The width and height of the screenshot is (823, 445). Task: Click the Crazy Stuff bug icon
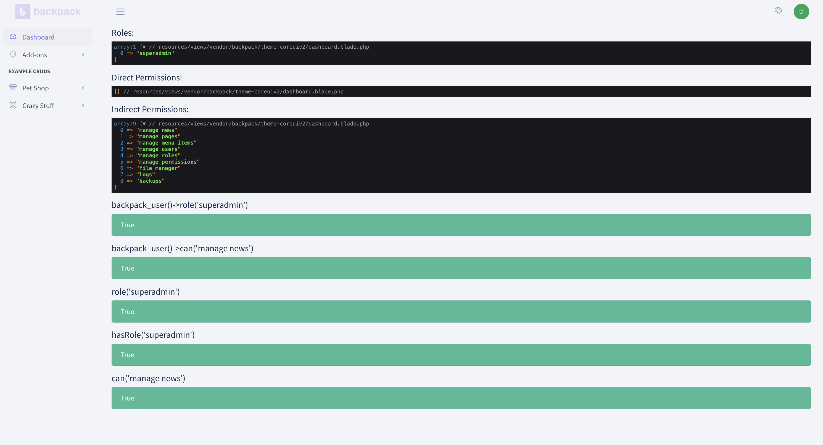[13, 105]
